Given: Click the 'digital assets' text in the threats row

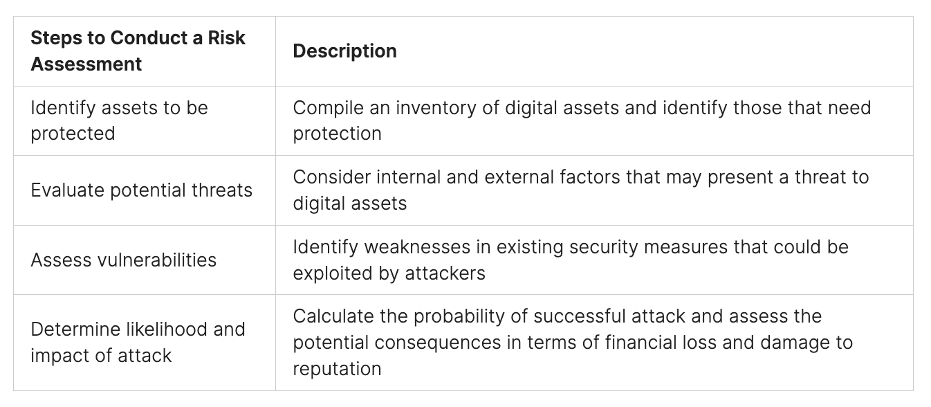Looking at the screenshot, I should point(349,203).
